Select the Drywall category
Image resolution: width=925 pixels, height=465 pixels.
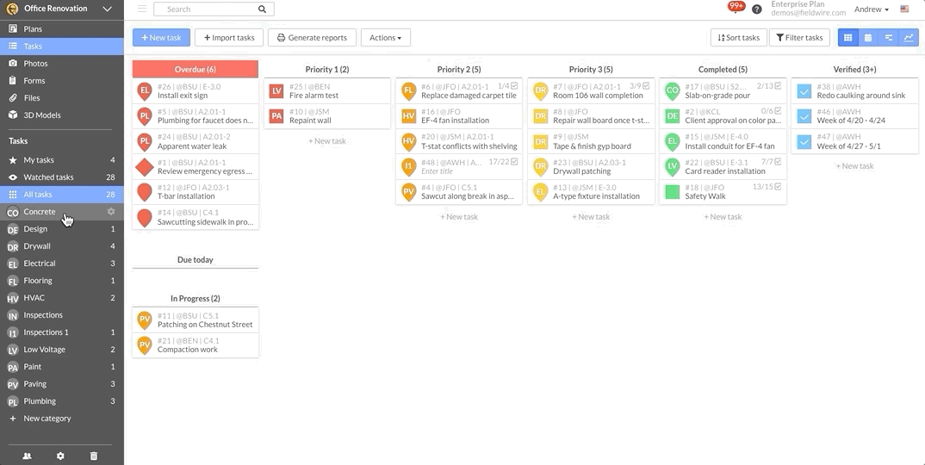[x=62, y=246]
